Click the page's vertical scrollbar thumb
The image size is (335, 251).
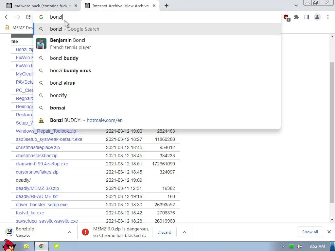(x=332, y=132)
